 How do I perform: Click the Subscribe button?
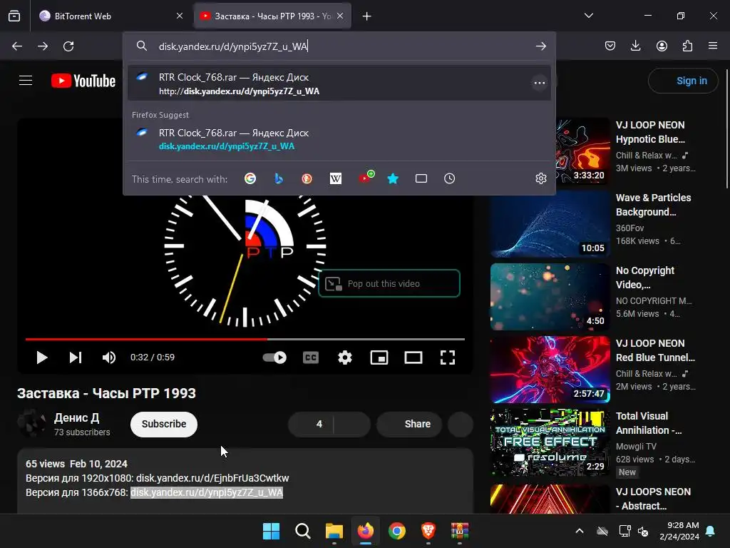coord(164,424)
